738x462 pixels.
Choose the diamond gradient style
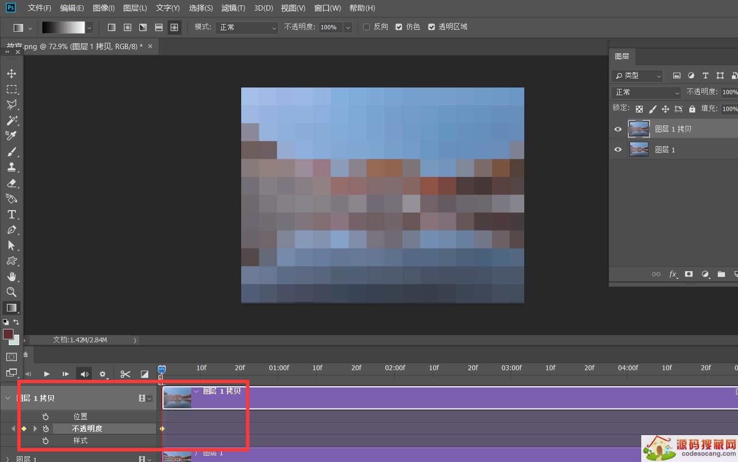[x=174, y=27]
